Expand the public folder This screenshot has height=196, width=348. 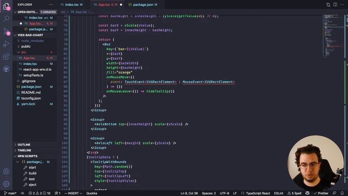(x=26, y=47)
